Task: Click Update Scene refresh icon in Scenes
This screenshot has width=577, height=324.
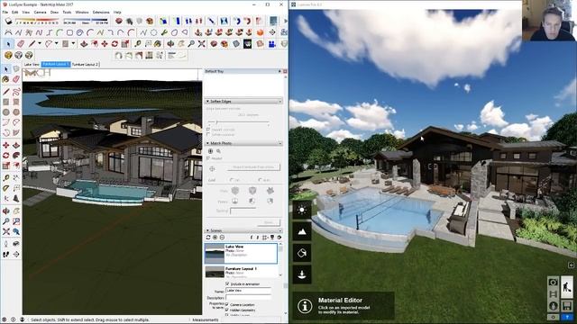Action: pos(208,238)
